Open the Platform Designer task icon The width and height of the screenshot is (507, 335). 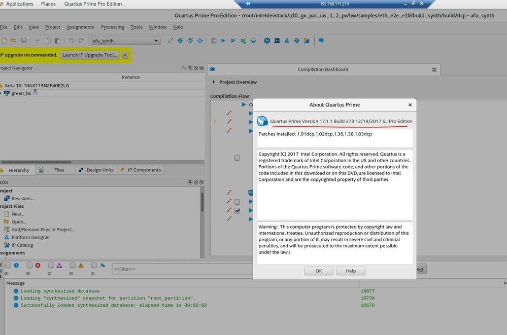click(x=7, y=237)
